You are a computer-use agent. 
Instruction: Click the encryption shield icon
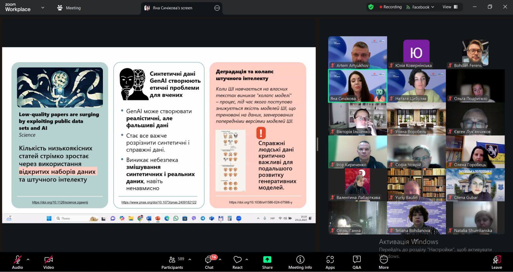pyautogui.click(x=371, y=7)
